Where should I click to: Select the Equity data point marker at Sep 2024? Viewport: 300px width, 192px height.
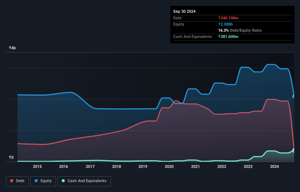tap(294, 96)
